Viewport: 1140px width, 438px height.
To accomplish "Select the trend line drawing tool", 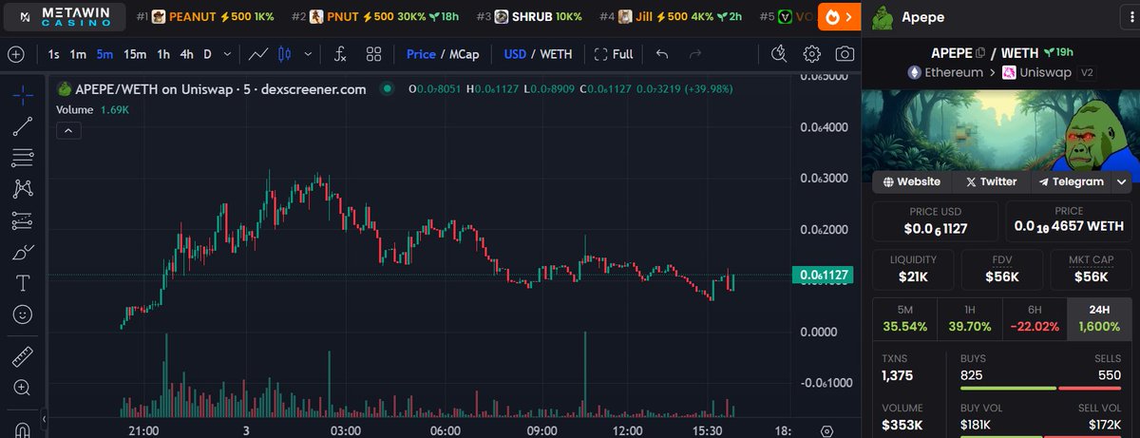I will 24,125.
